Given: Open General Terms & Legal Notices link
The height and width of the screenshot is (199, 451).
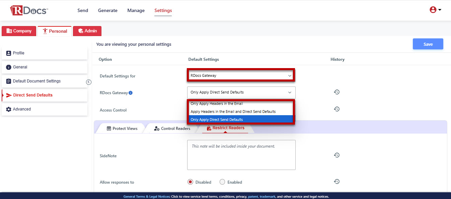Looking at the screenshot, I should click(x=146, y=197).
